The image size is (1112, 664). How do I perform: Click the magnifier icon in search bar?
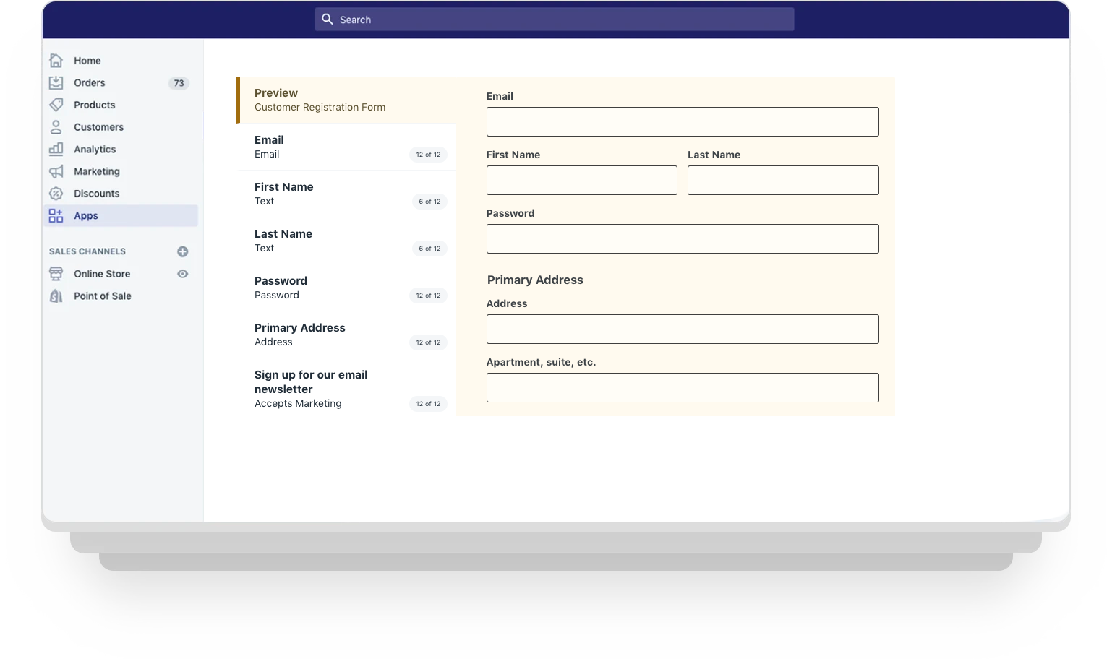pyautogui.click(x=328, y=20)
